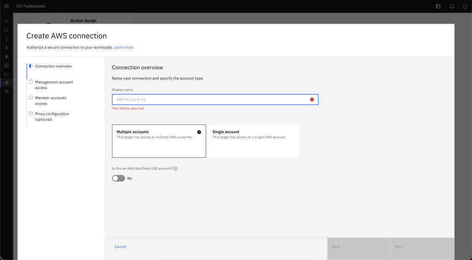The height and width of the screenshot is (260, 472).
Task: Open the hamburger navigation menu
Action: (x=6, y=6)
